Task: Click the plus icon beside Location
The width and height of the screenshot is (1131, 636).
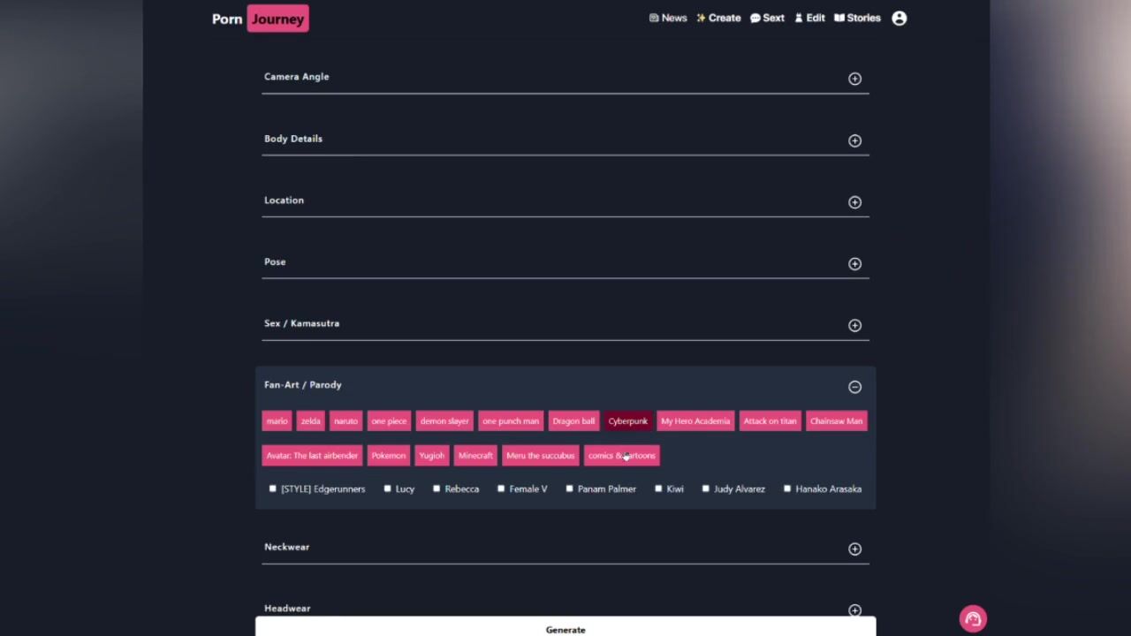Action: (854, 202)
